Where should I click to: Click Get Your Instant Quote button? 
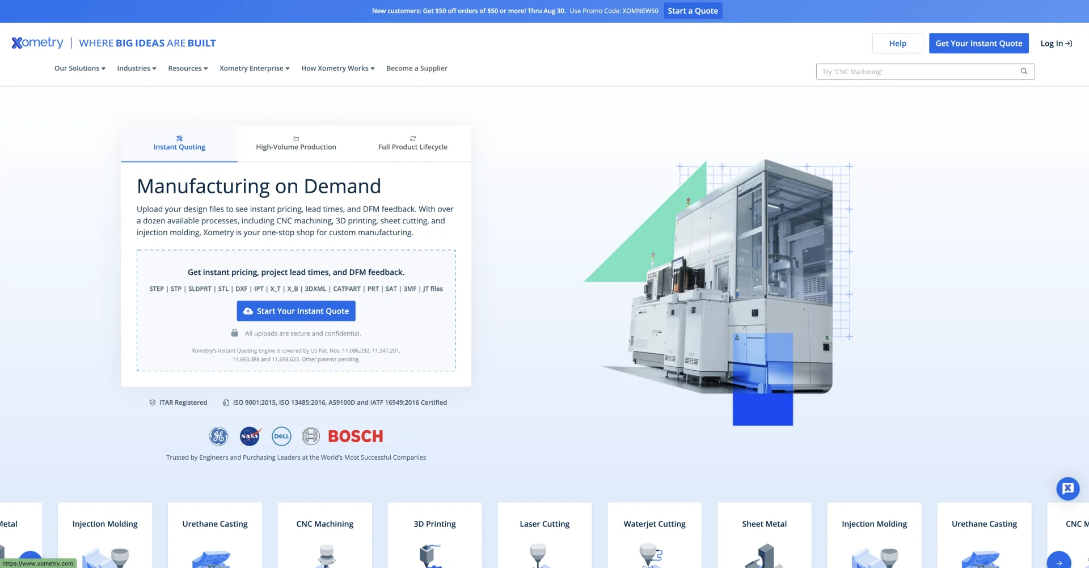[x=978, y=43]
